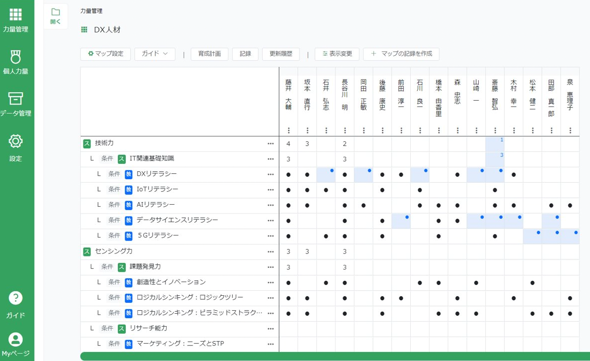Image resolution: width=590 pixels, height=361 pixels.
Task: Toggle AIリテラシー dot for 藤井大輔
Action: [x=289, y=205]
